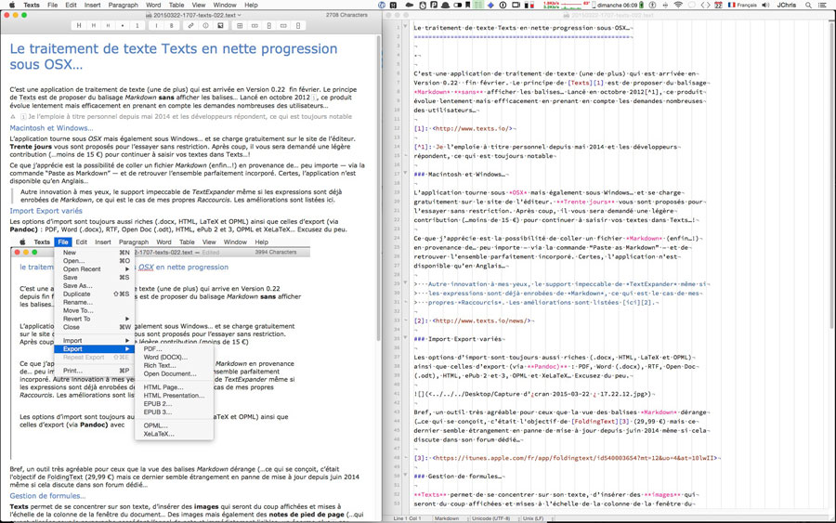Screen dimensions: 836x523
Task: Open the Paragraph menu
Action: pos(124,5)
